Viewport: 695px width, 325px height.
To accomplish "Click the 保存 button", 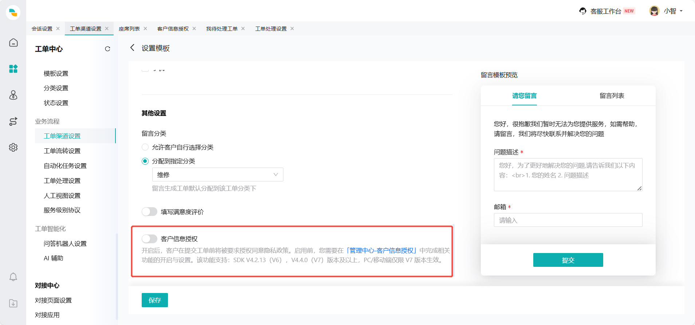I will coord(155,300).
